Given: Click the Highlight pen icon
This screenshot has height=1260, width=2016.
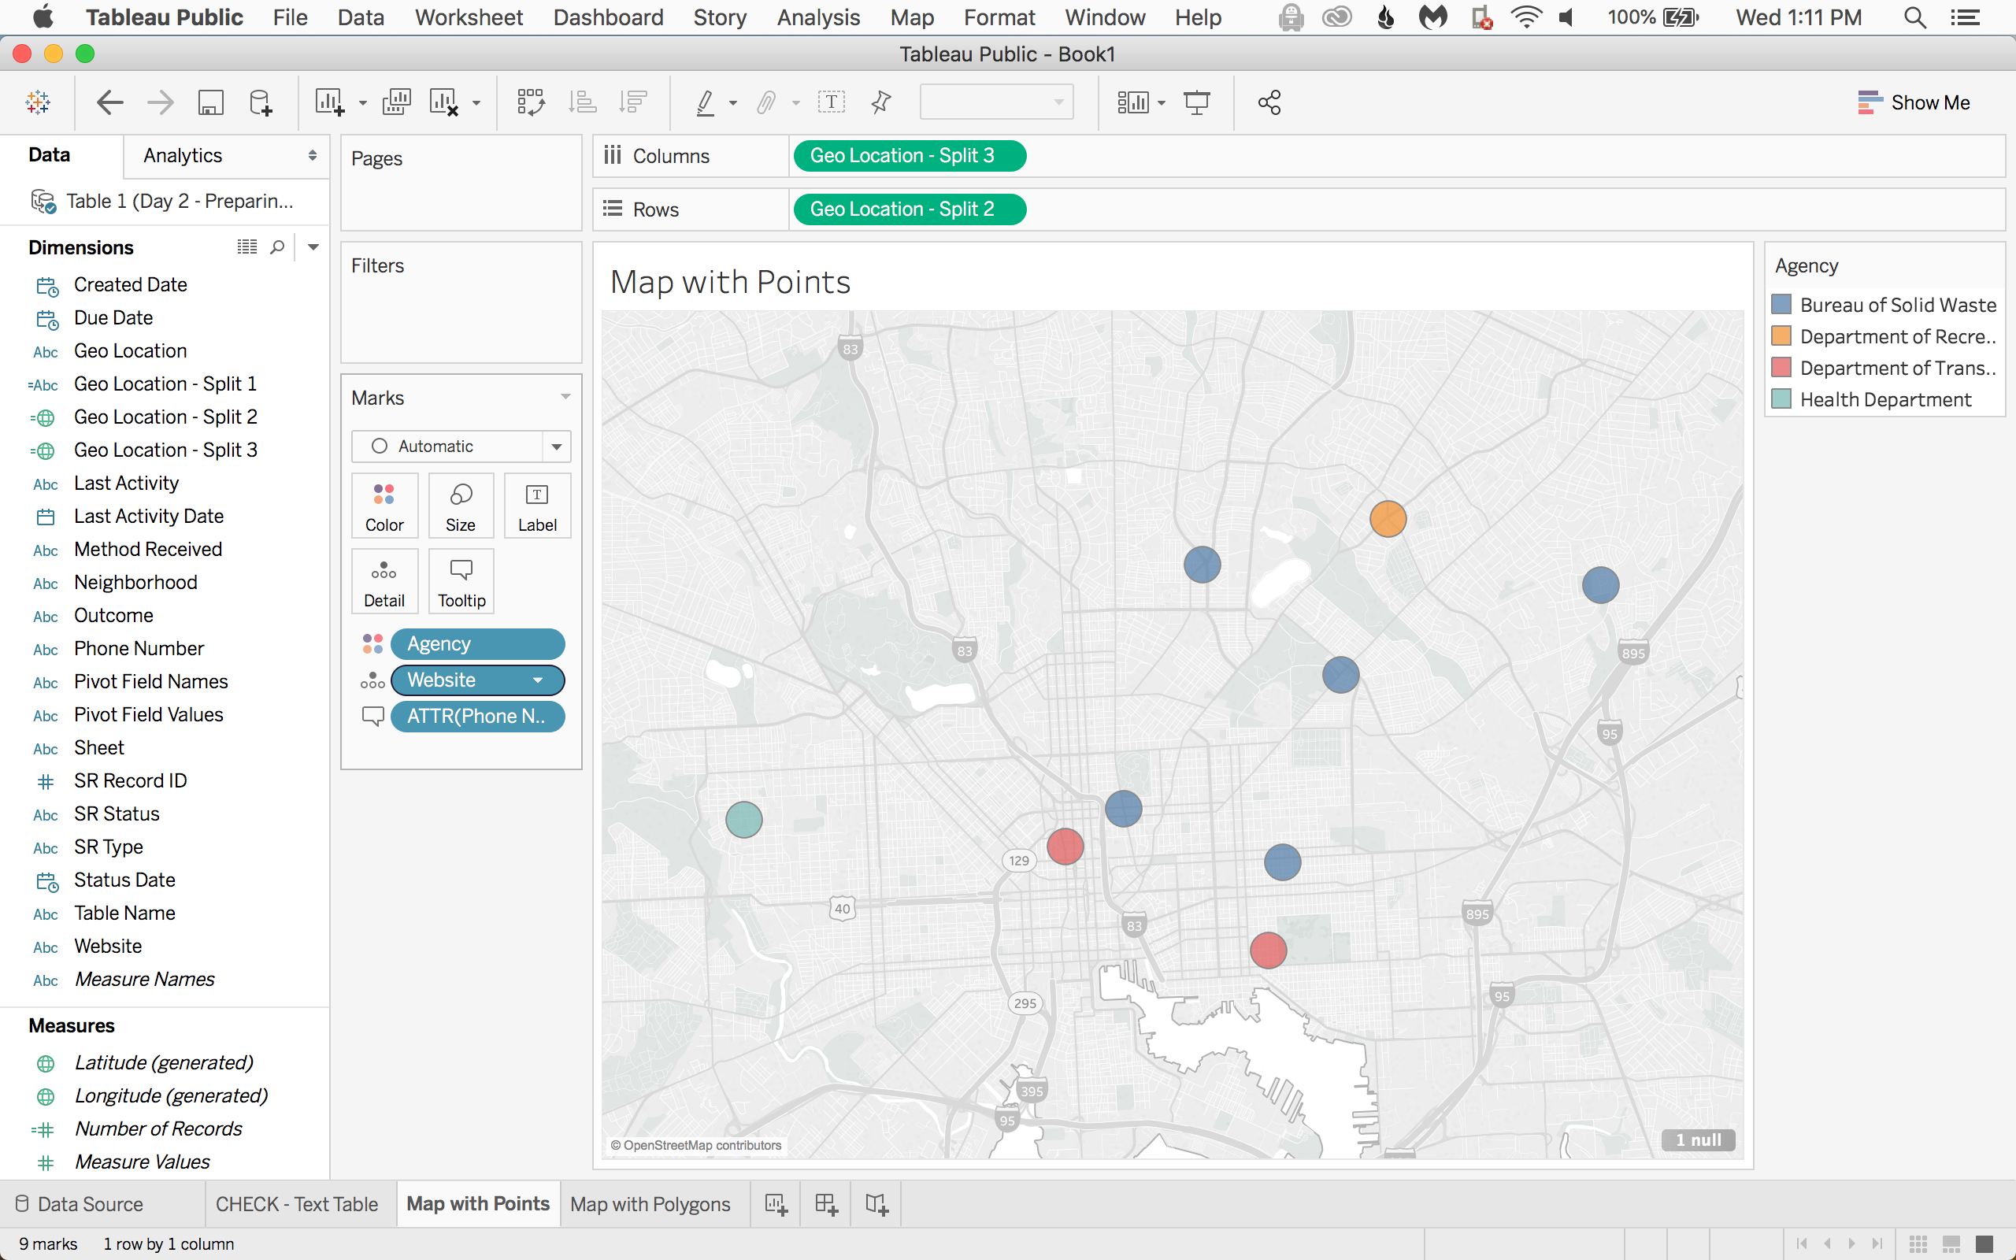Looking at the screenshot, I should [x=705, y=102].
